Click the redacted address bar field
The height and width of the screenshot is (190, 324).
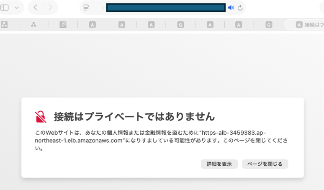pos(166,8)
